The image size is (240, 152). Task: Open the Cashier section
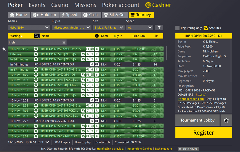coord(158,5)
